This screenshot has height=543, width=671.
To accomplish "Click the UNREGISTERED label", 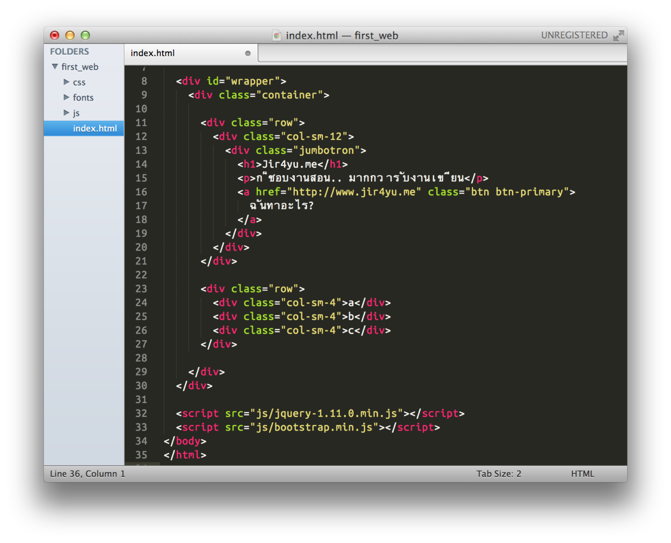I will pos(574,35).
